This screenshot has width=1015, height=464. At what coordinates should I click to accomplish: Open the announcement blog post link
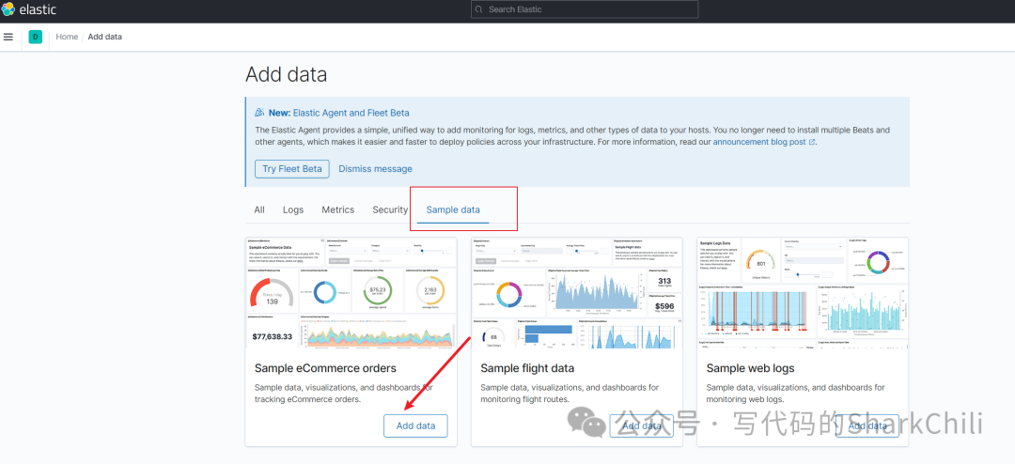click(764, 141)
